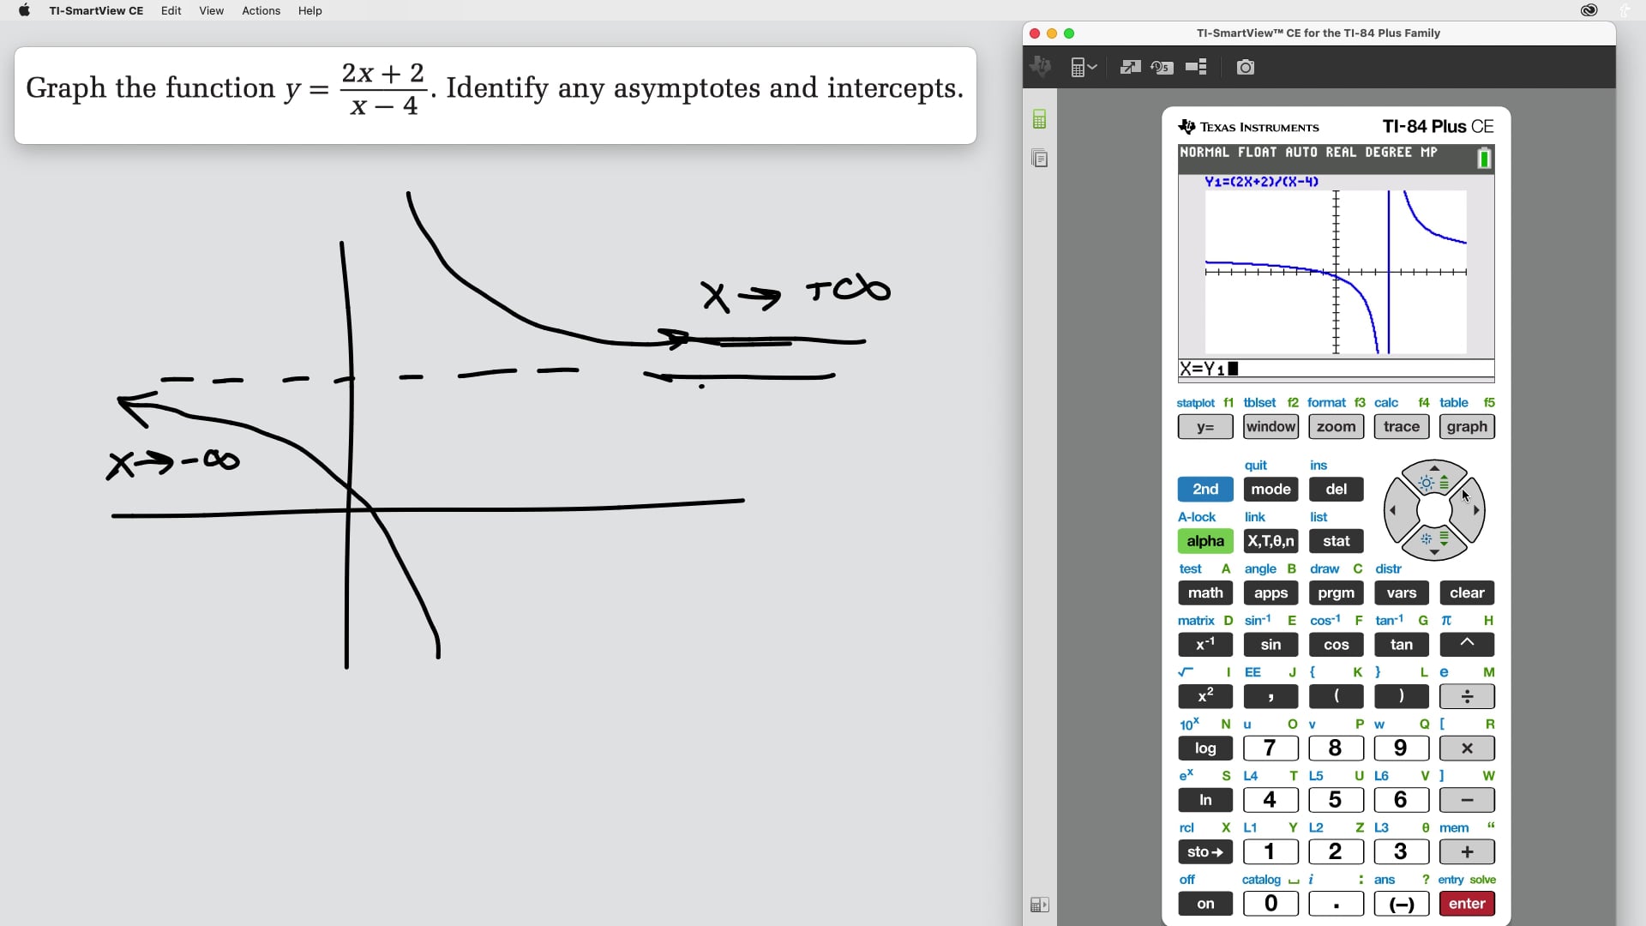Click the X,T,θ,n variable key
The width and height of the screenshot is (1646, 926).
(1271, 541)
